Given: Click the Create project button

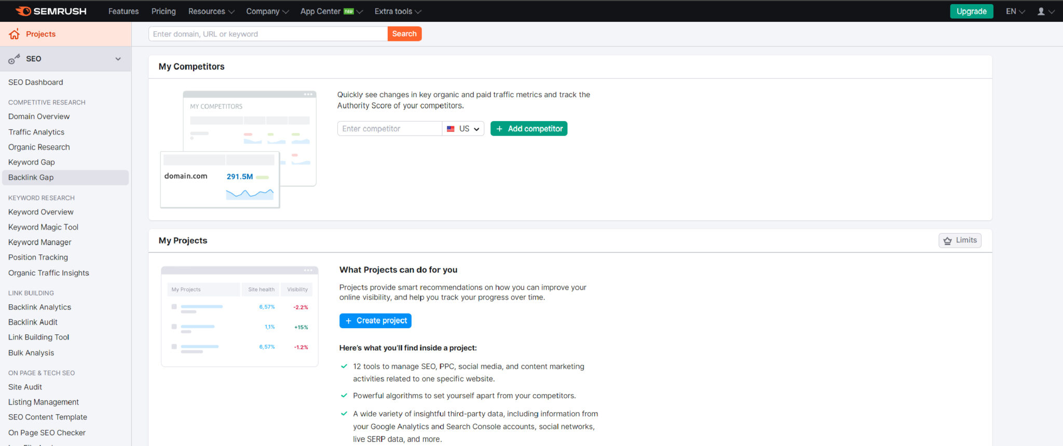Looking at the screenshot, I should point(375,321).
